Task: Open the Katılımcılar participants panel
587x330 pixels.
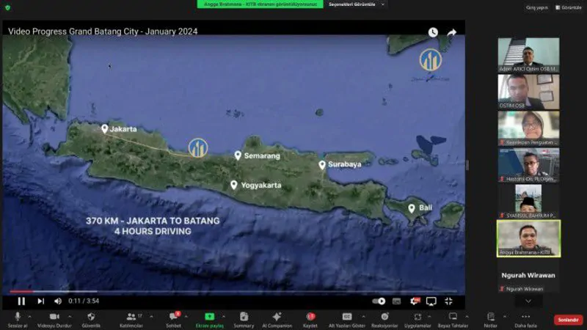Action: click(131, 320)
